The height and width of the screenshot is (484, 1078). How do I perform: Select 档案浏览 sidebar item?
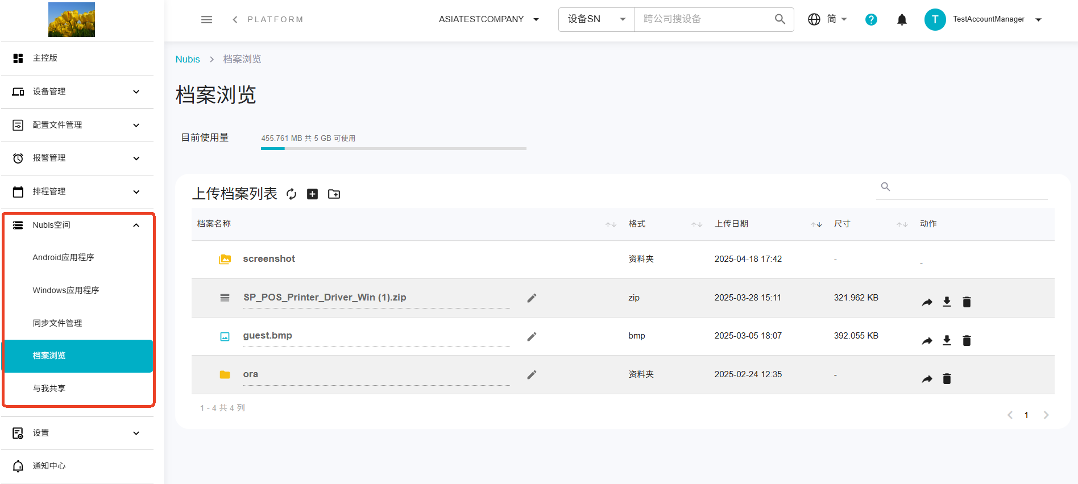coord(78,356)
